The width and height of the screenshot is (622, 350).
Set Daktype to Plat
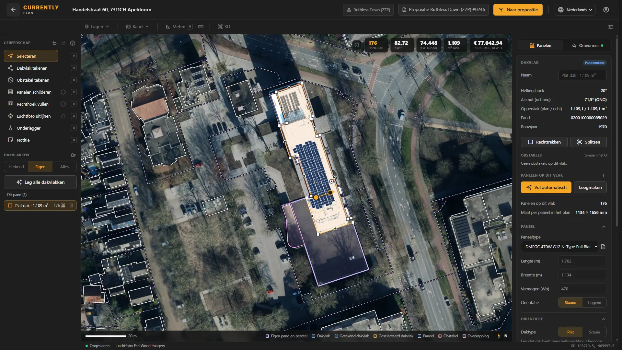pos(570,332)
